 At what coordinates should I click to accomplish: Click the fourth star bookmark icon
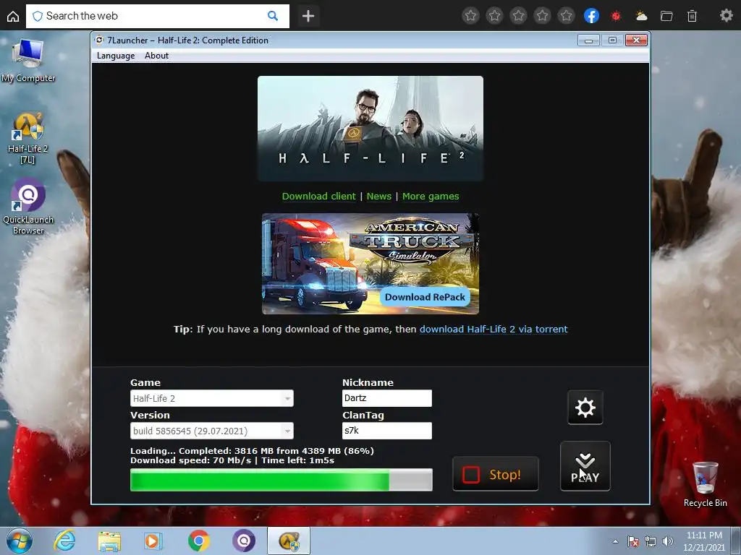pos(542,16)
